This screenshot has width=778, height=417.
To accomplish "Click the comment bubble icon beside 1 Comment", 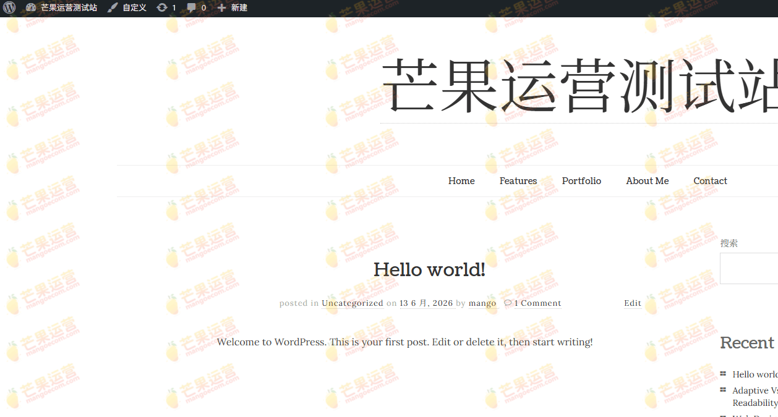I will click(508, 303).
